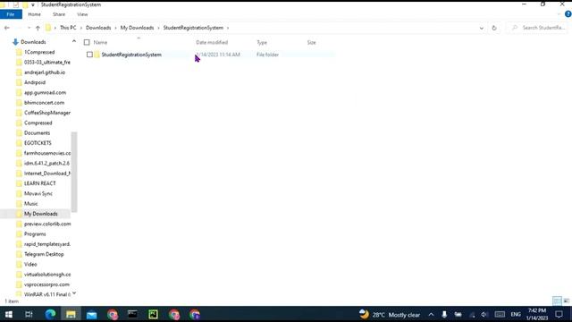Image resolution: width=572 pixels, height=322 pixels.
Task: Open andrejarl.github.io folder in sidebar
Action: [45, 72]
